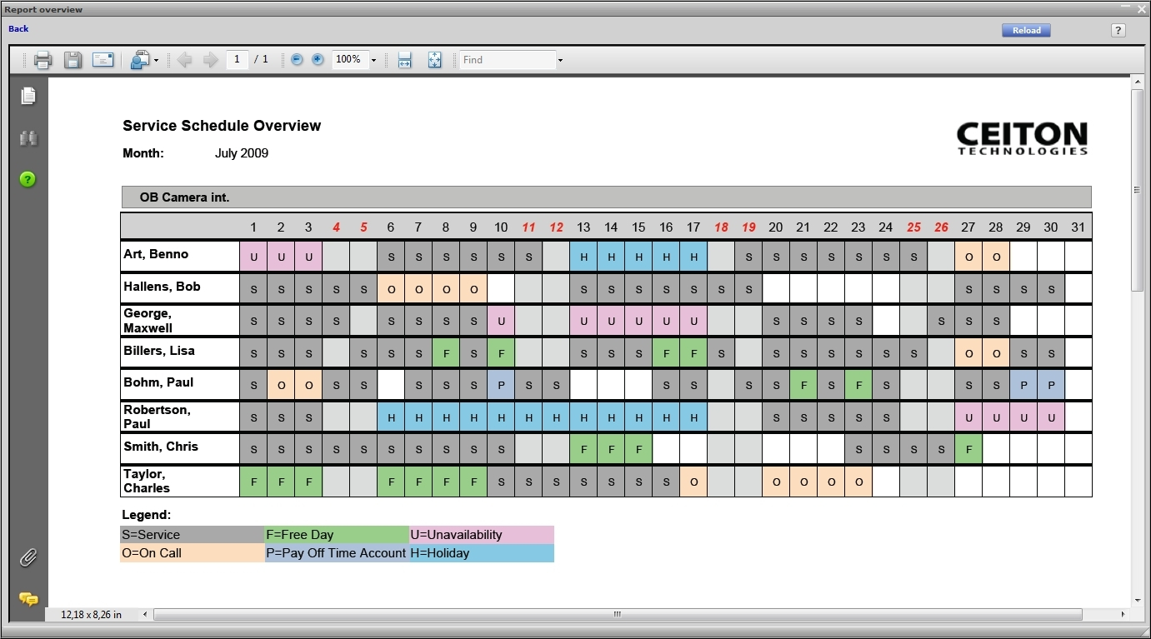Click the vertical scrollbar thumb
Viewport: 1151px width, 639px height.
pyautogui.click(x=1138, y=190)
